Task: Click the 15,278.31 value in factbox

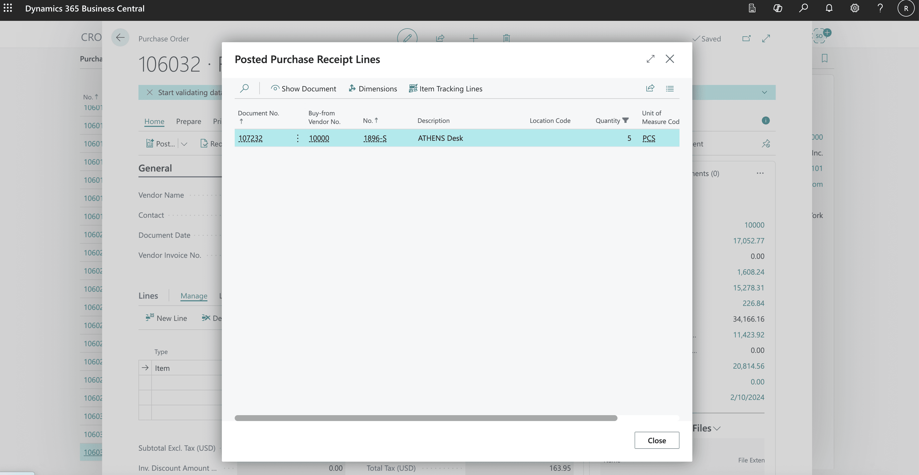Action: click(748, 287)
